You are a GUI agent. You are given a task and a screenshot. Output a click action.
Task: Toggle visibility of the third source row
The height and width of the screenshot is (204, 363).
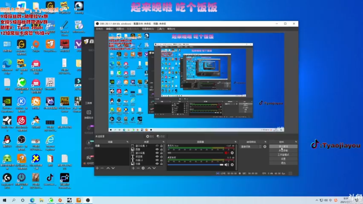click(157, 153)
